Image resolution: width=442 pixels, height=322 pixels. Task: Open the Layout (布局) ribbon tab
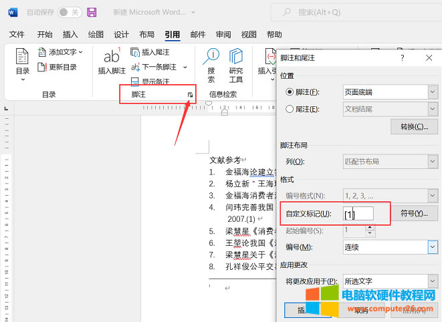click(x=146, y=35)
